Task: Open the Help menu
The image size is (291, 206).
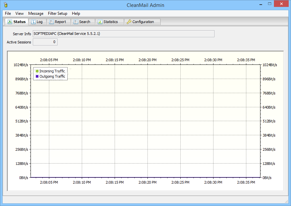Action: tap(76, 13)
